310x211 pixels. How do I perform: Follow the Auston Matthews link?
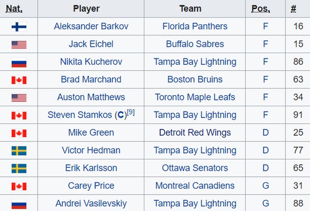pos(91,97)
